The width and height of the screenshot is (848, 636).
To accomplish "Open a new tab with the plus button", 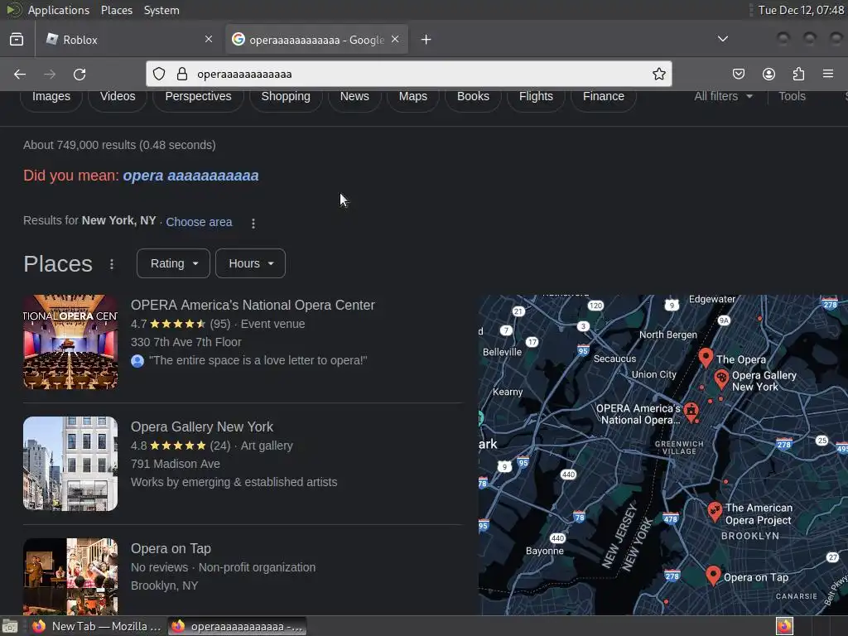I will click(x=426, y=40).
